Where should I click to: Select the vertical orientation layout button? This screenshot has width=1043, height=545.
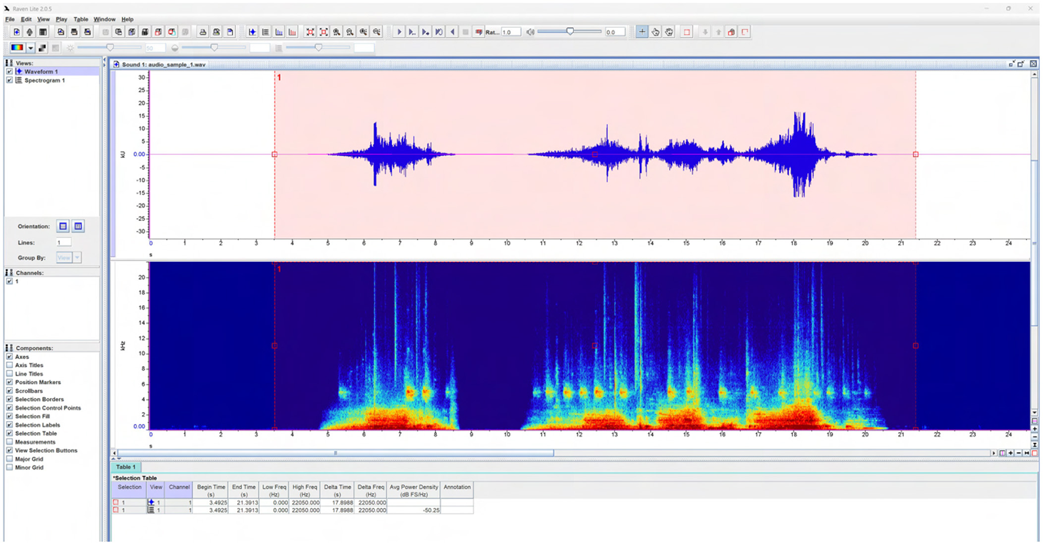point(78,226)
